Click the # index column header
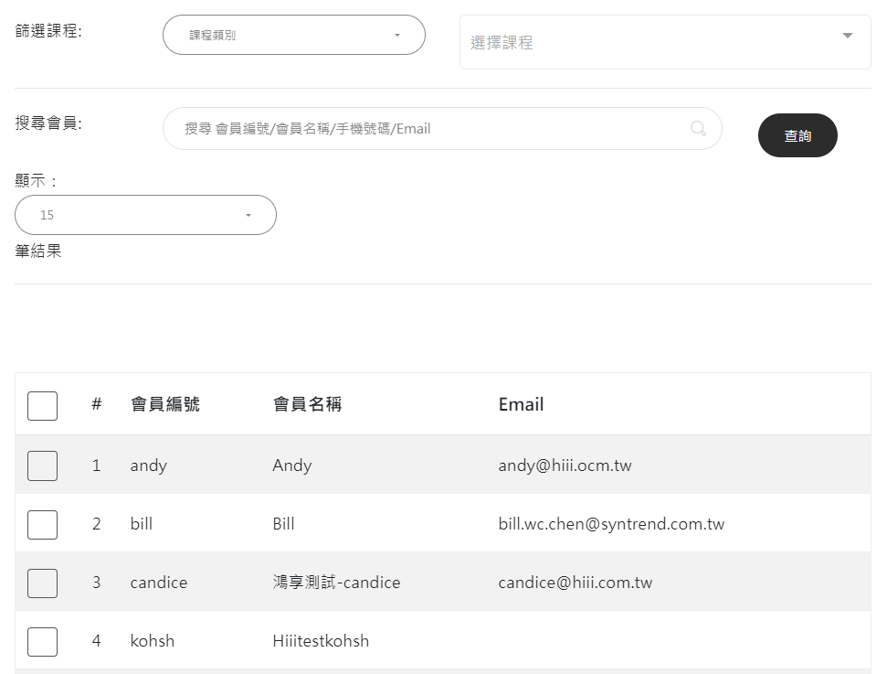This screenshot has height=674, width=887. (96, 404)
